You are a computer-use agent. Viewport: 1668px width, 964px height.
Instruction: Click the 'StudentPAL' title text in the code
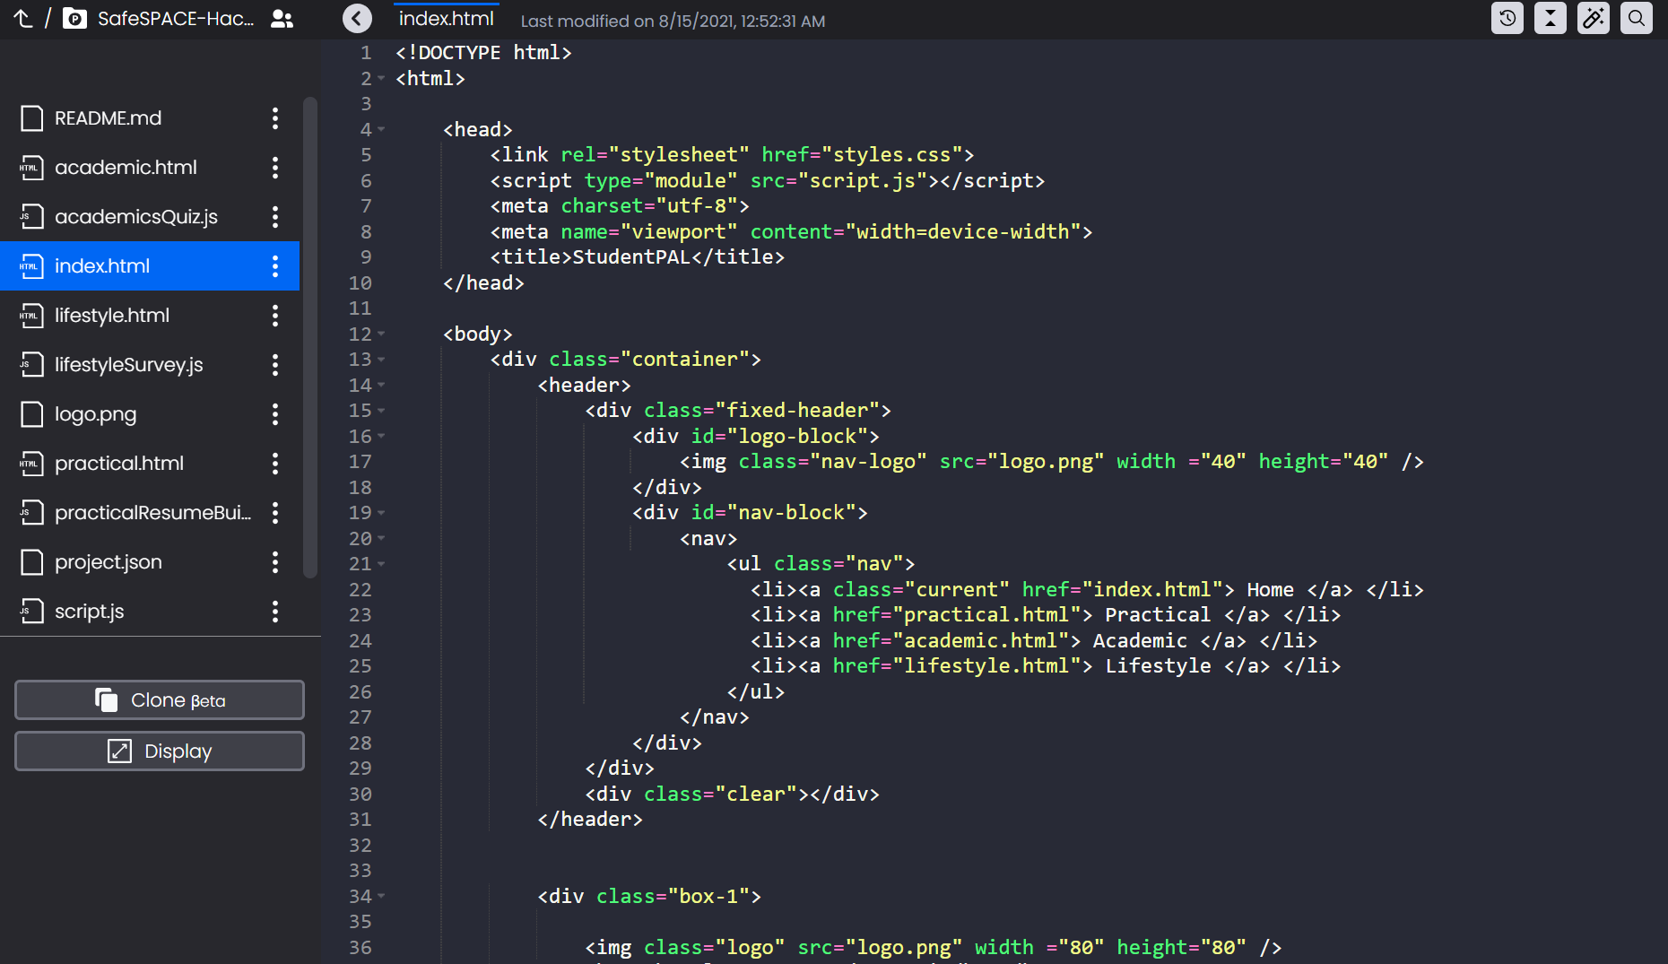631,257
